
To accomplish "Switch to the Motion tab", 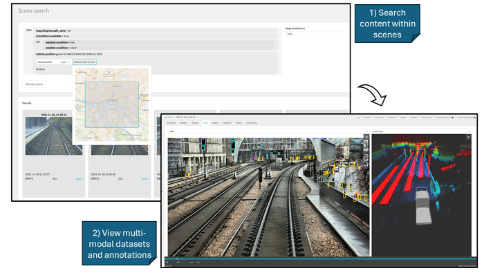I will point(239,123).
